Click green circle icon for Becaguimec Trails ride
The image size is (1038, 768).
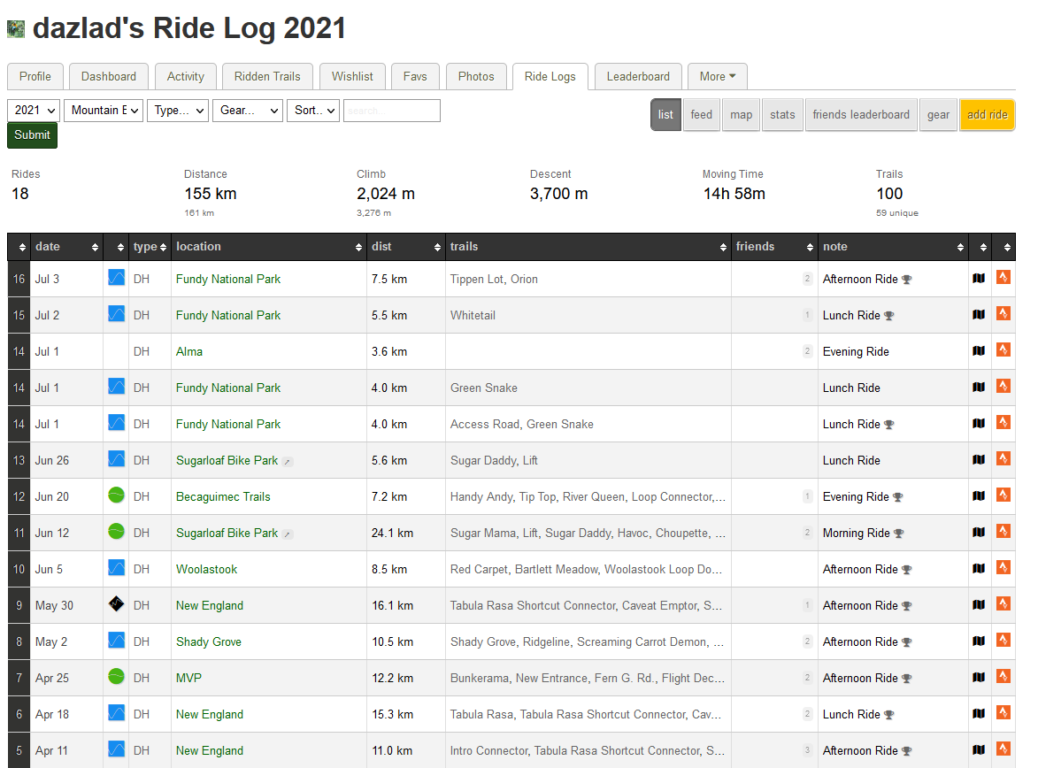point(116,495)
